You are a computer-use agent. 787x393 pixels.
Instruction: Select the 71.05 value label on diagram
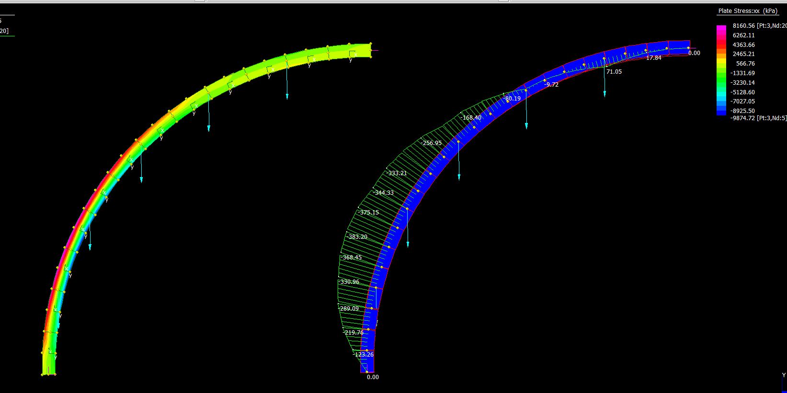pyautogui.click(x=614, y=72)
